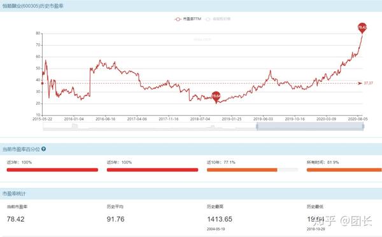
Task: Click the 近10年 77.1% orange percentile bar
Action: pos(242,170)
